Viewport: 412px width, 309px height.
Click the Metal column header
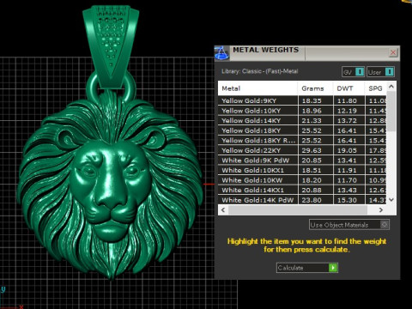coord(257,88)
